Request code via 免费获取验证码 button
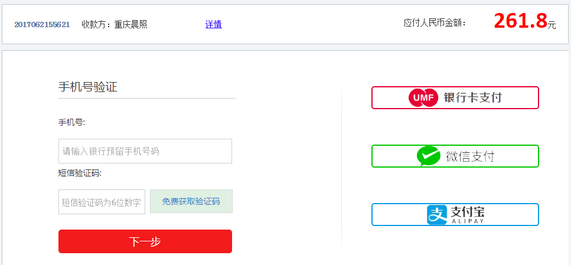571x265 pixels. pyautogui.click(x=191, y=201)
